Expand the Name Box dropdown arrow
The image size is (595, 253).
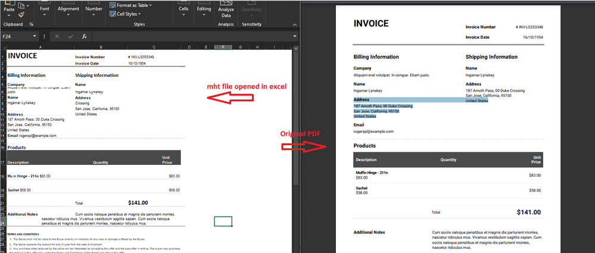pos(36,36)
